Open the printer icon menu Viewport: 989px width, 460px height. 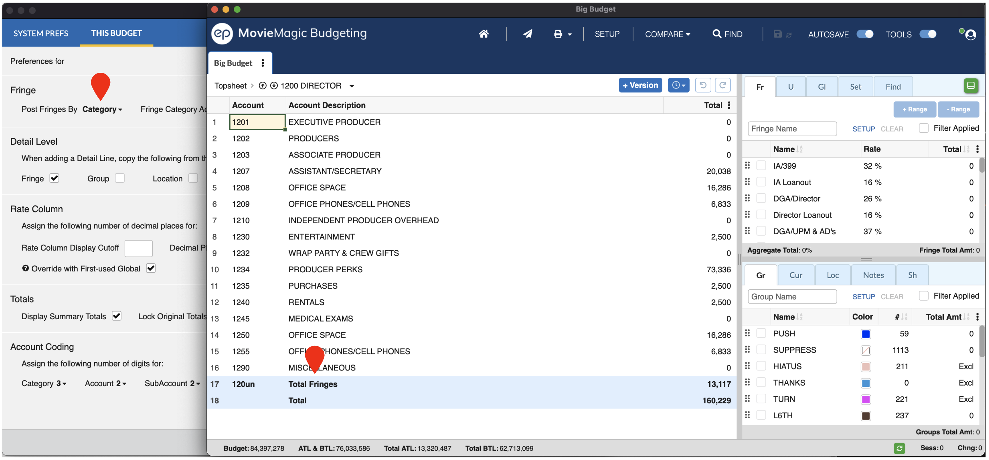[558, 34]
